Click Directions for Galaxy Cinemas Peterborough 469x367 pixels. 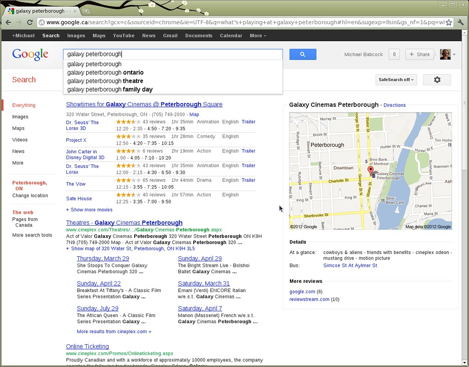(394, 105)
